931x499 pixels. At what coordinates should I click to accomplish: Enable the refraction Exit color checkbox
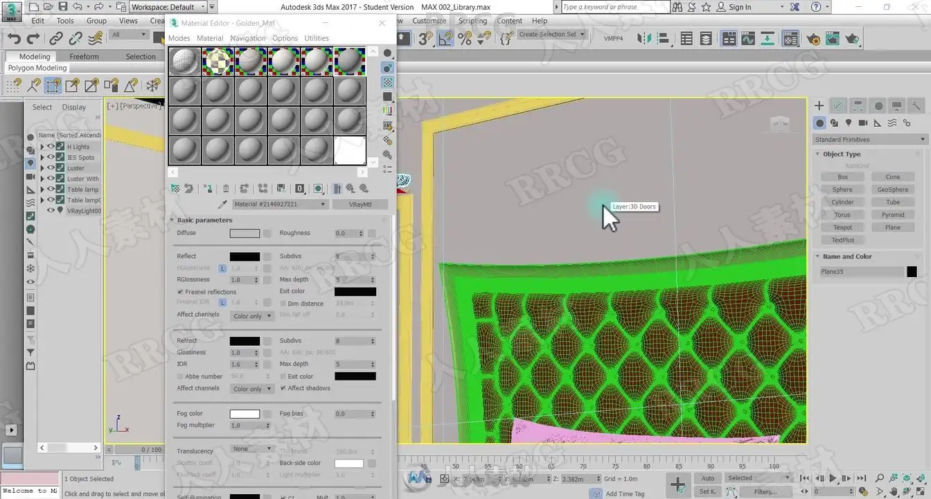click(x=283, y=376)
